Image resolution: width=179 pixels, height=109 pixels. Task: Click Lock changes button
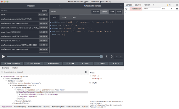click(x=34, y=63)
